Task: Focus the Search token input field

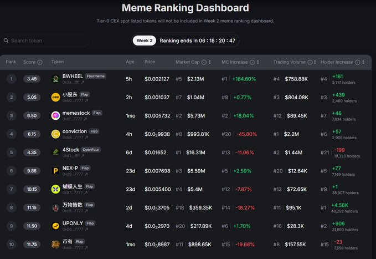Action: tap(45, 40)
